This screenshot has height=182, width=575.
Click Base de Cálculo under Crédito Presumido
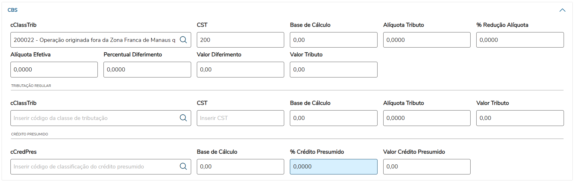click(x=240, y=167)
